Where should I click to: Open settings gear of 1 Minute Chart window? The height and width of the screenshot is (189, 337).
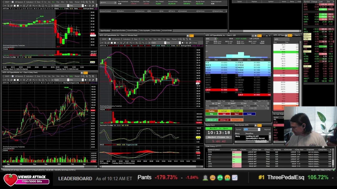[x=188, y=36]
